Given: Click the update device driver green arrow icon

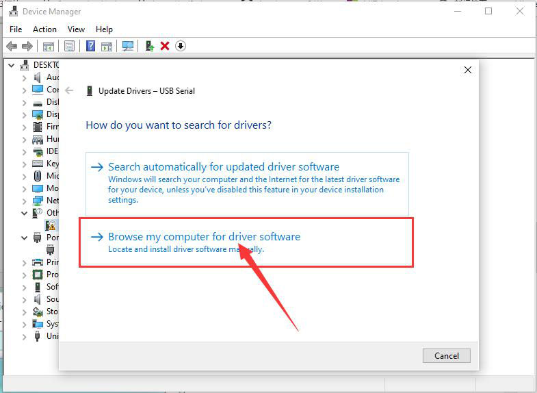Looking at the screenshot, I should coord(149,46).
